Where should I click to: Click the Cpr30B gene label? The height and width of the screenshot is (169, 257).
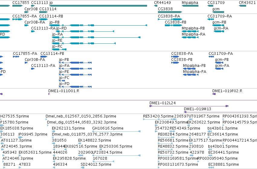31,9
